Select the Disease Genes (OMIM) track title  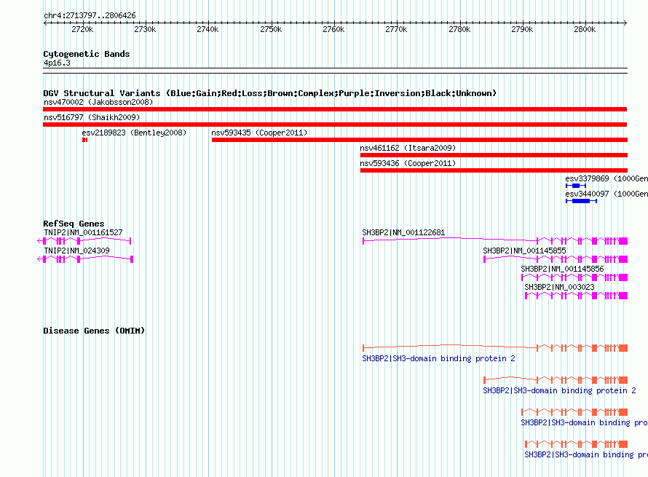coord(94,331)
